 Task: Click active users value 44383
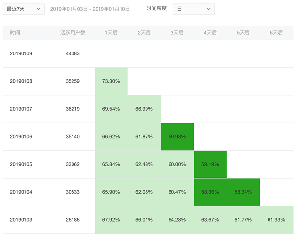pos(73,53)
